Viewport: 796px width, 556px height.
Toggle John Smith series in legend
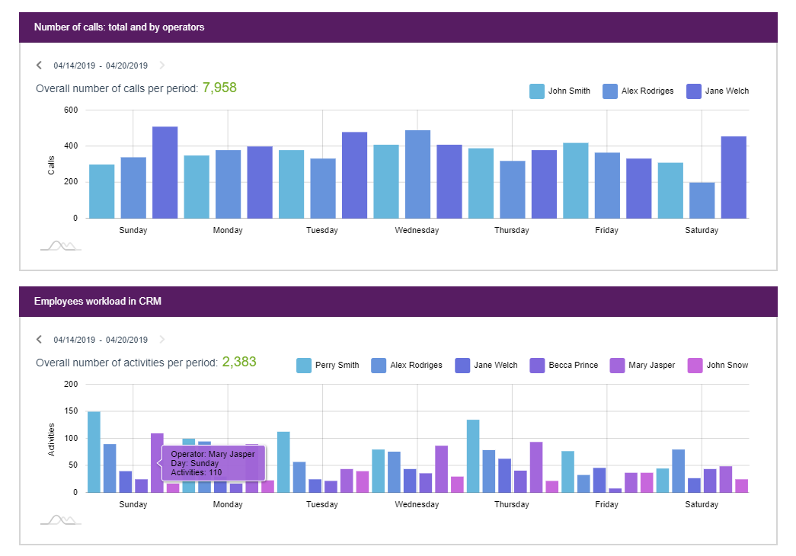pos(560,91)
